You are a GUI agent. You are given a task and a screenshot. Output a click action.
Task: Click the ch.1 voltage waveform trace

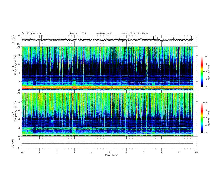point(107,40)
